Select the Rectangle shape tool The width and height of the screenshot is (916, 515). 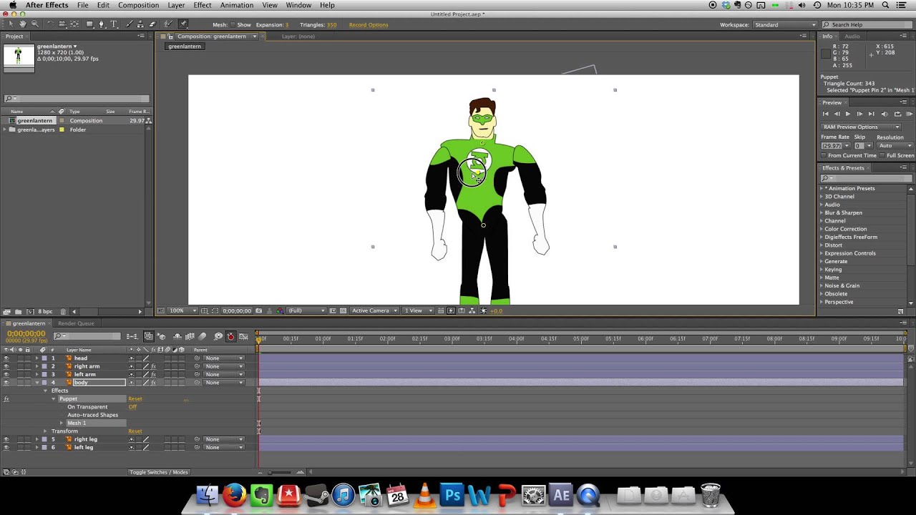pyautogui.click(x=89, y=24)
